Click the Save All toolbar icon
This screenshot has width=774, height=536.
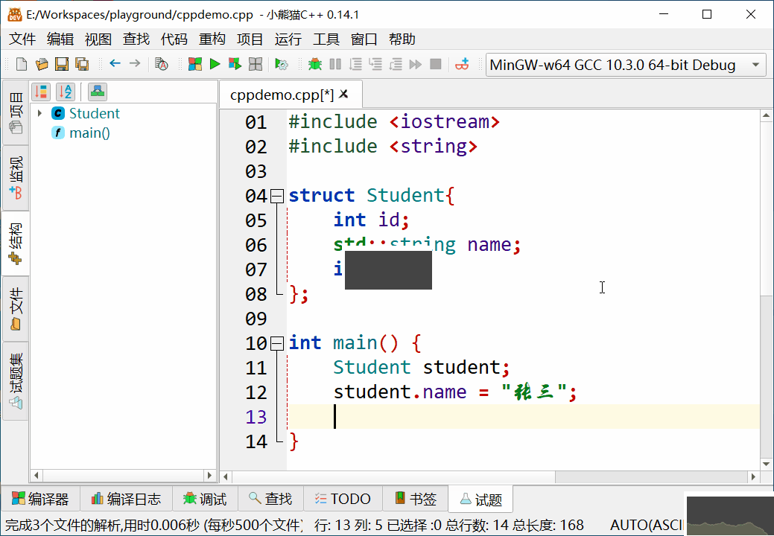pyautogui.click(x=83, y=65)
